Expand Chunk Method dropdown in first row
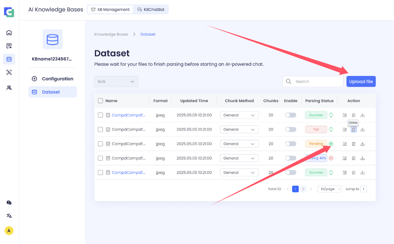 pyautogui.click(x=239, y=115)
